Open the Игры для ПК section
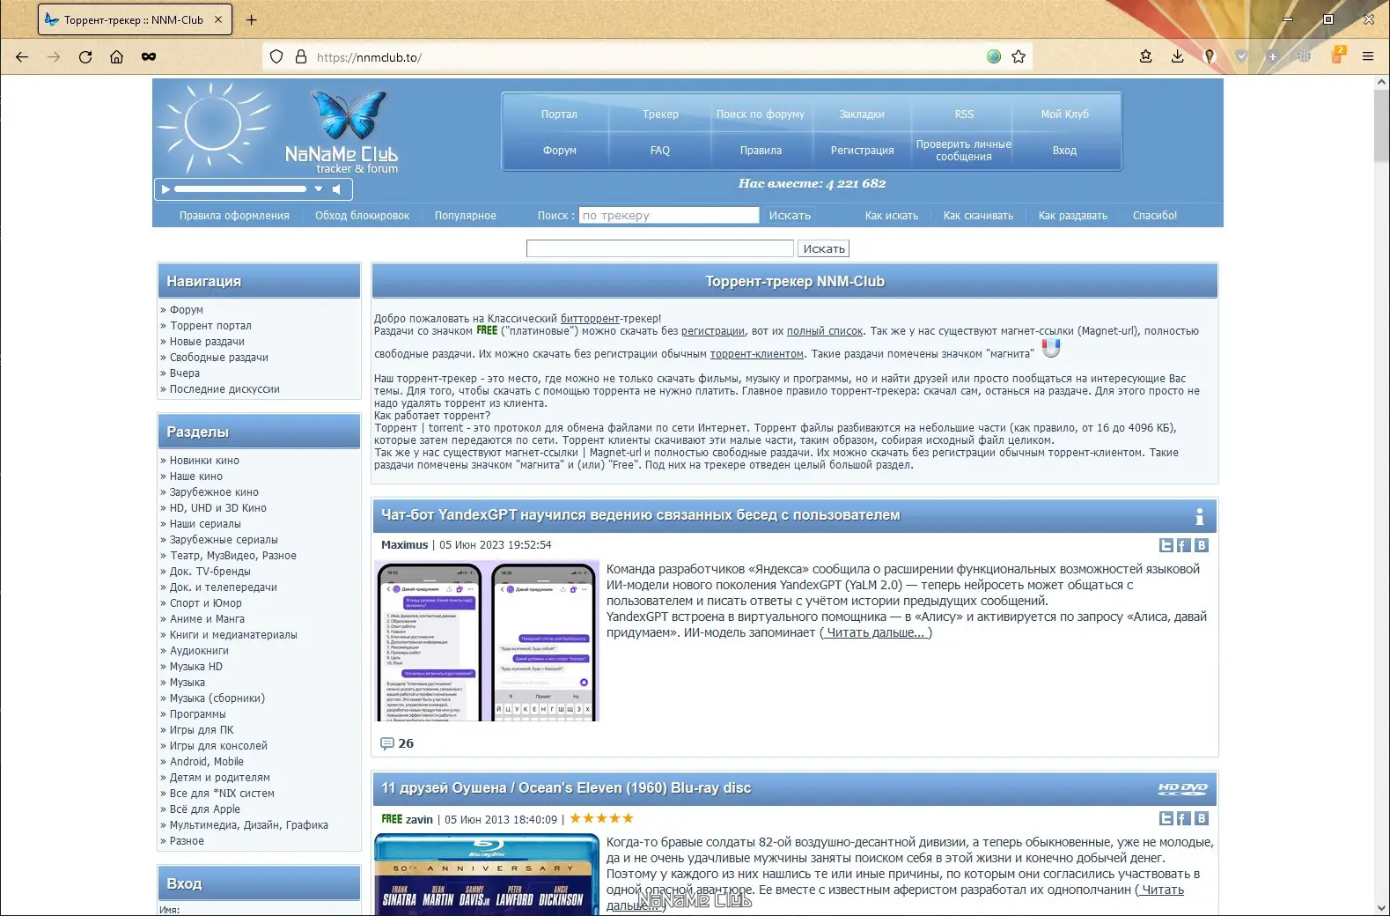 202,730
